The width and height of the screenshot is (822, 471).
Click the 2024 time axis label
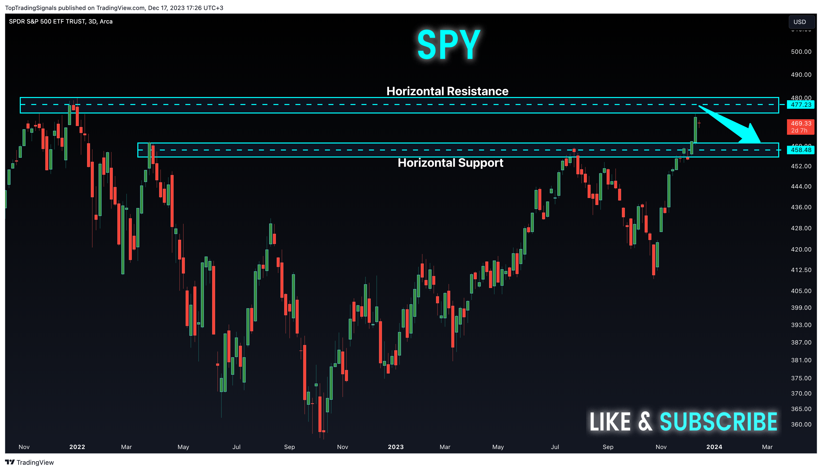tap(714, 447)
